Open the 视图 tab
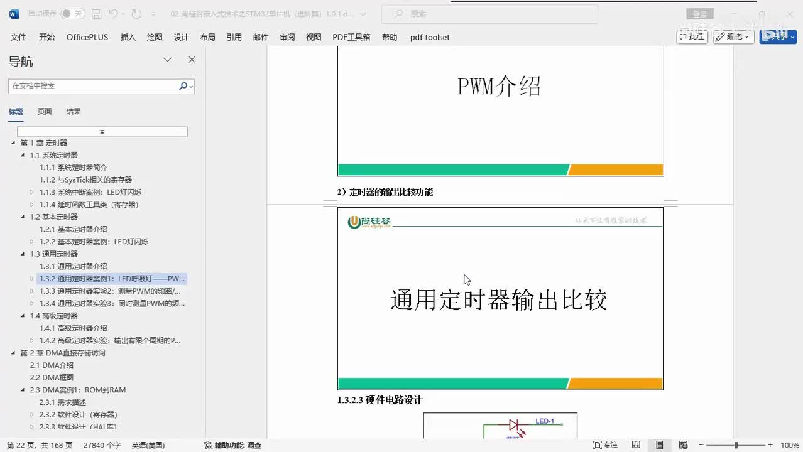Screen dimensions: 803x452 pyautogui.click(x=314, y=37)
